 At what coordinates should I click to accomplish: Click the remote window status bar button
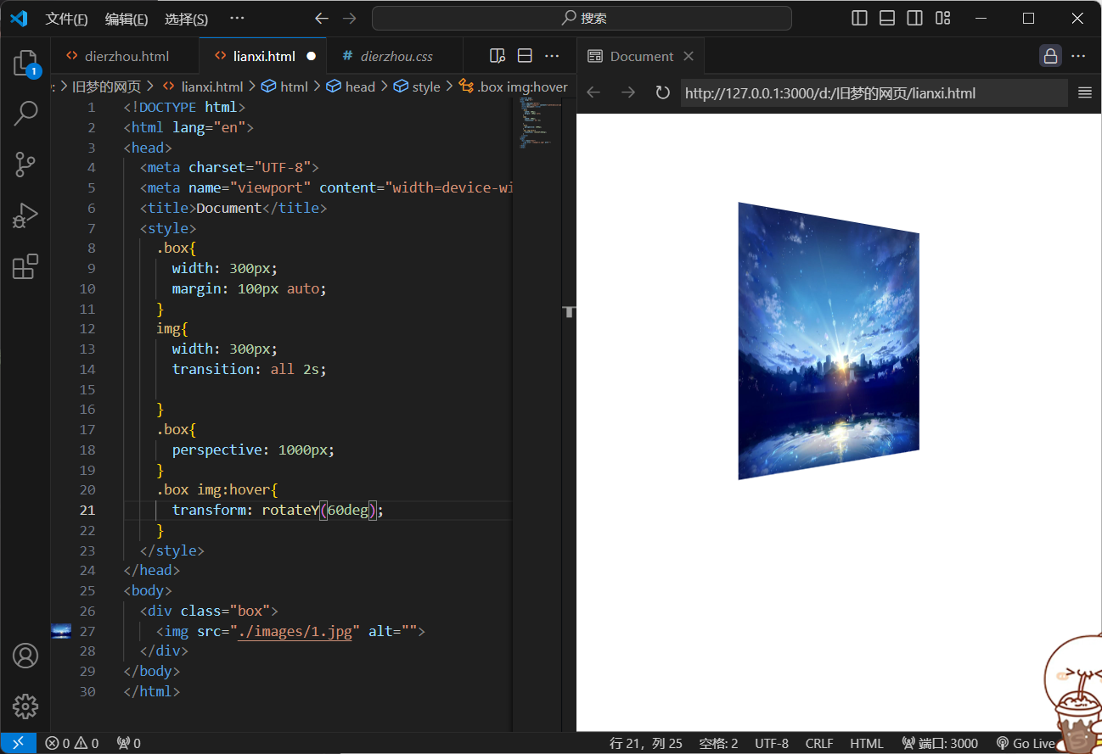pos(18,743)
